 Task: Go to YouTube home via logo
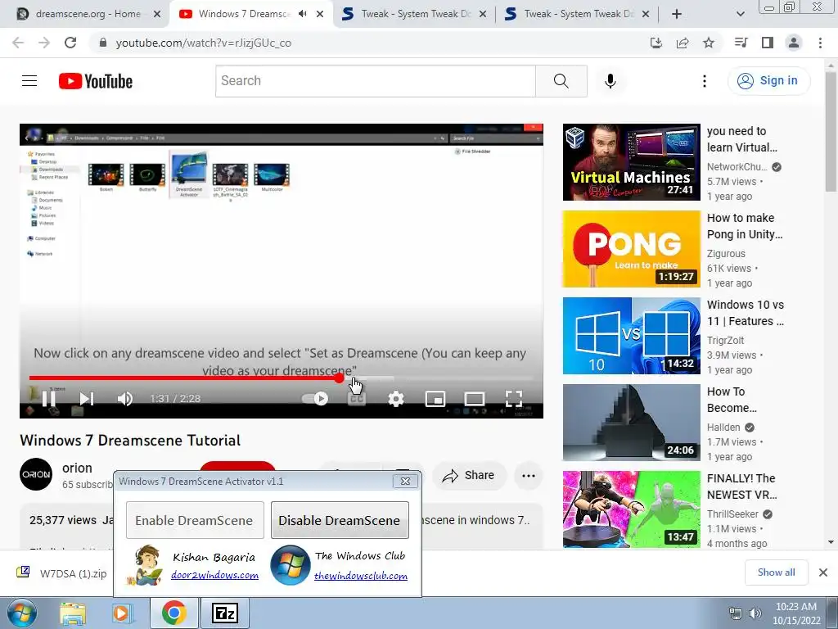point(96,81)
